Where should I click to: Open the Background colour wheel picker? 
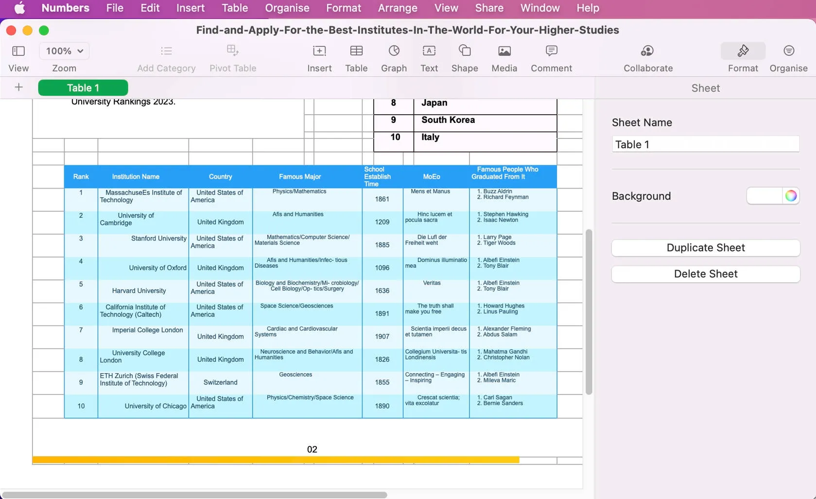[x=791, y=196]
